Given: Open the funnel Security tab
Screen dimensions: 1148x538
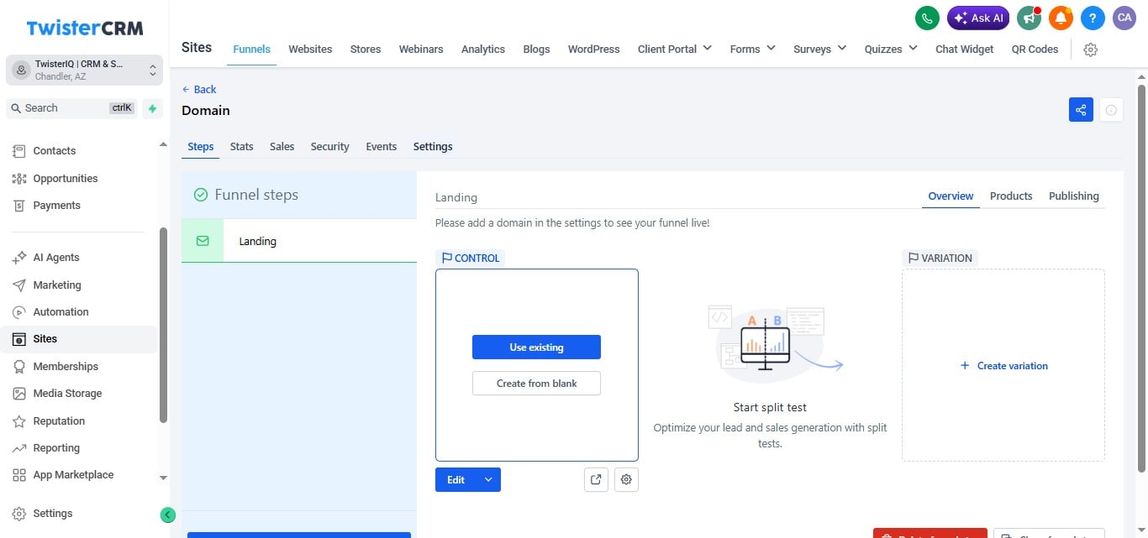Looking at the screenshot, I should [329, 147].
